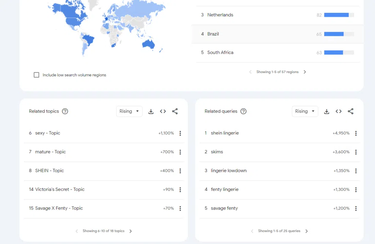Screen dimensions: 375x244
Task: Select the Netherlands region row
Action: (x=278, y=15)
